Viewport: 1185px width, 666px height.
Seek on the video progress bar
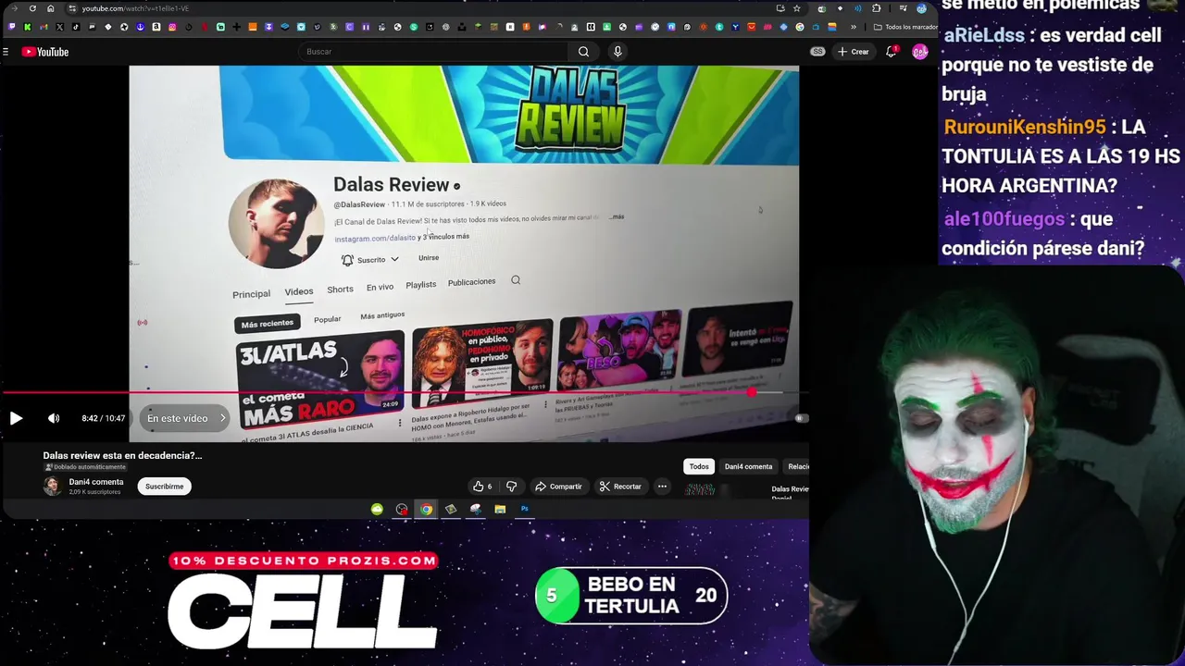[x=405, y=392]
